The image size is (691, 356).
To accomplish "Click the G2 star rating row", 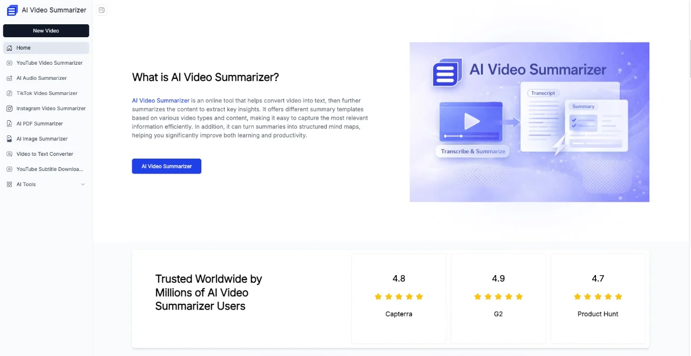I will click(x=498, y=297).
